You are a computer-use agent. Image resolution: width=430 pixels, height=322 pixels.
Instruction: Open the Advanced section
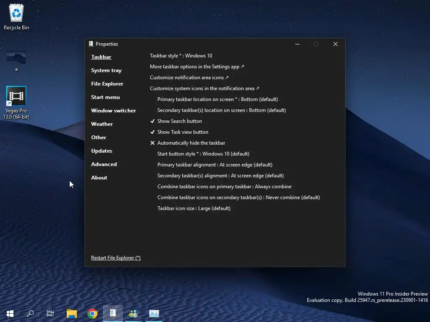[x=104, y=164]
